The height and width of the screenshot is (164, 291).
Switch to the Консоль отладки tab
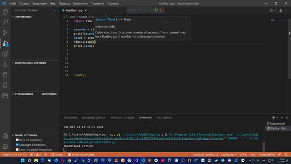pos(122,118)
